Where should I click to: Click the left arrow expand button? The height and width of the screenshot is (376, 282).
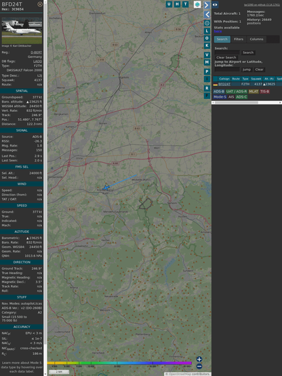pos(207,15)
